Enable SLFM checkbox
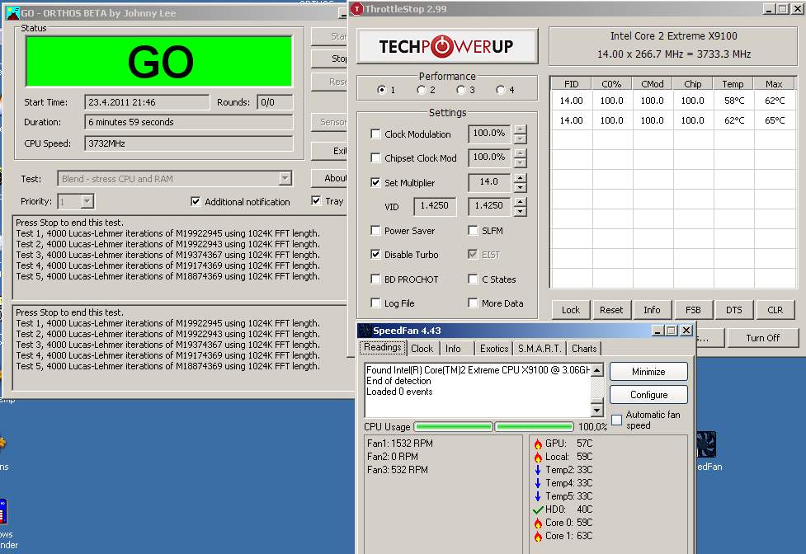Screen dimensions: 806x554 (x=473, y=231)
